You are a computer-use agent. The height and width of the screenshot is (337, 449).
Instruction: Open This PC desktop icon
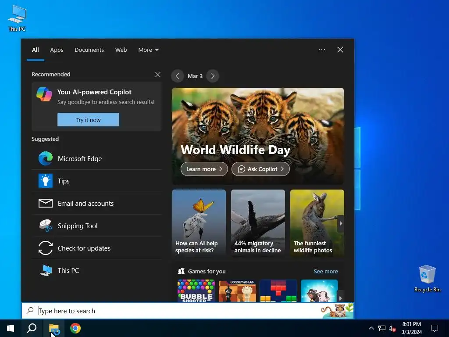[x=17, y=18]
